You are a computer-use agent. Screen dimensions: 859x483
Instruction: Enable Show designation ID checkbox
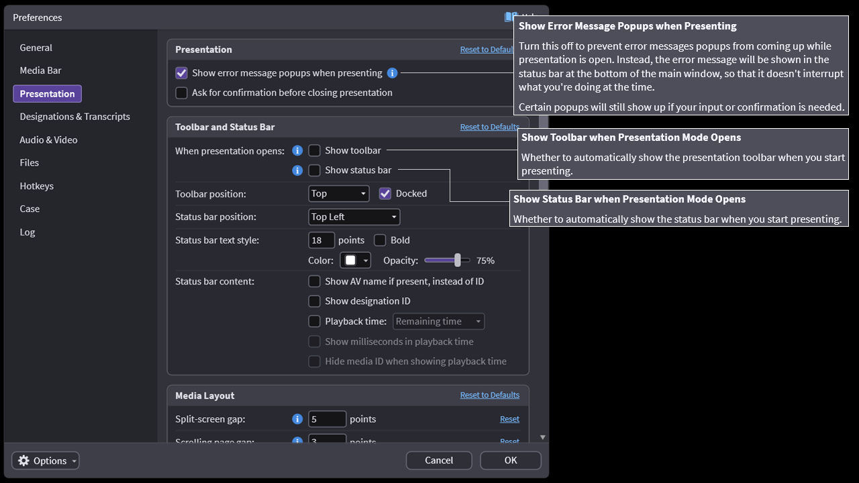tap(314, 301)
